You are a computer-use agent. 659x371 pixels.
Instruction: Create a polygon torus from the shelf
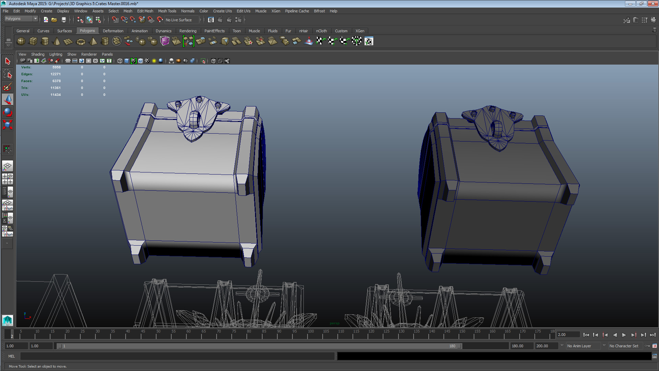81,42
